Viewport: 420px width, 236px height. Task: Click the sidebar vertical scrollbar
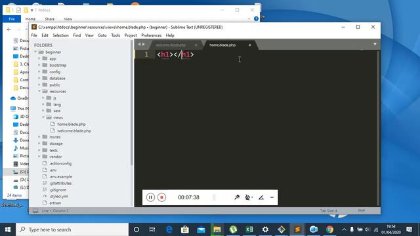pos(131,103)
